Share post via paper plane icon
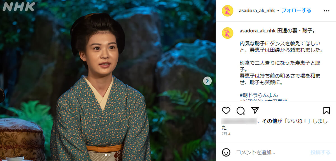 point(255,111)
